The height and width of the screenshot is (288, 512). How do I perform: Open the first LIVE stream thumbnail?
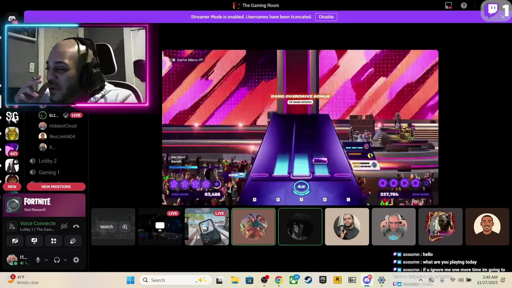(x=160, y=226)
